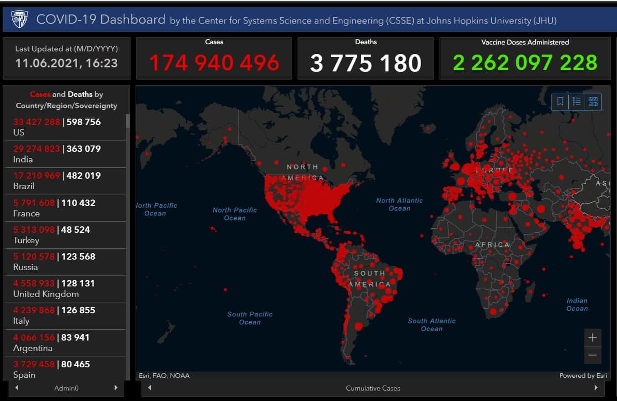The width and height of the screenshot is (617, 401).
Task: Click the COVID-19 Dashboard title
Action: coord(101,20)
